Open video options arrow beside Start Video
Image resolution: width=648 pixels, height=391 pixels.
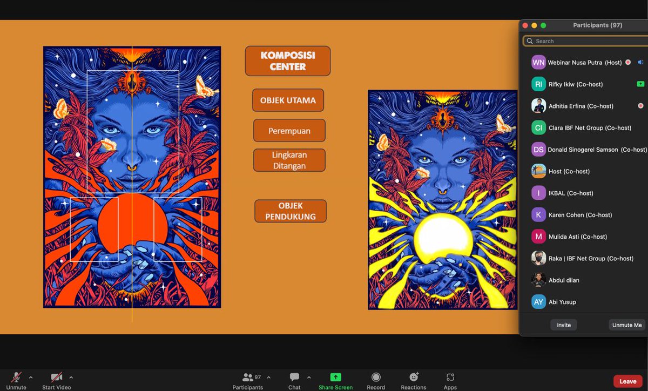click(71, 377)
